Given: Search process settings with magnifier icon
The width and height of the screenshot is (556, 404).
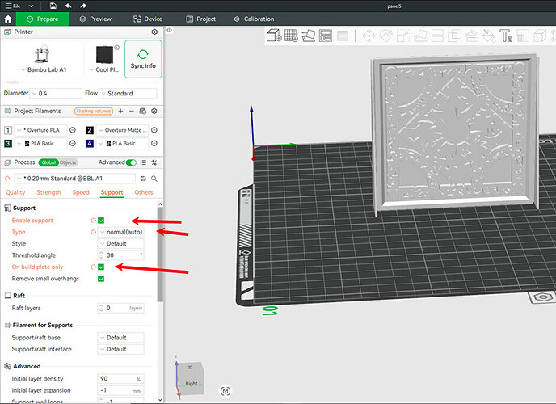Looking at the screenshot, I should tap(154, 179).
